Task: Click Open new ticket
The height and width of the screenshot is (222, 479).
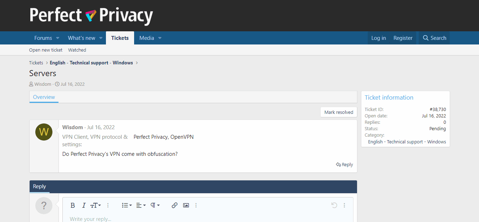Action: (46, 50)
